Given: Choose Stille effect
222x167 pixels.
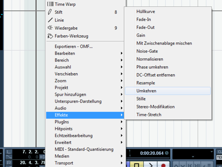Looking at the screenshot, I should 168,99.
